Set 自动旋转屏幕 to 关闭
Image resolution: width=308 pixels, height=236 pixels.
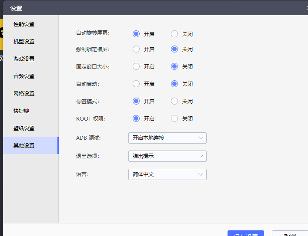coord(174,34)
